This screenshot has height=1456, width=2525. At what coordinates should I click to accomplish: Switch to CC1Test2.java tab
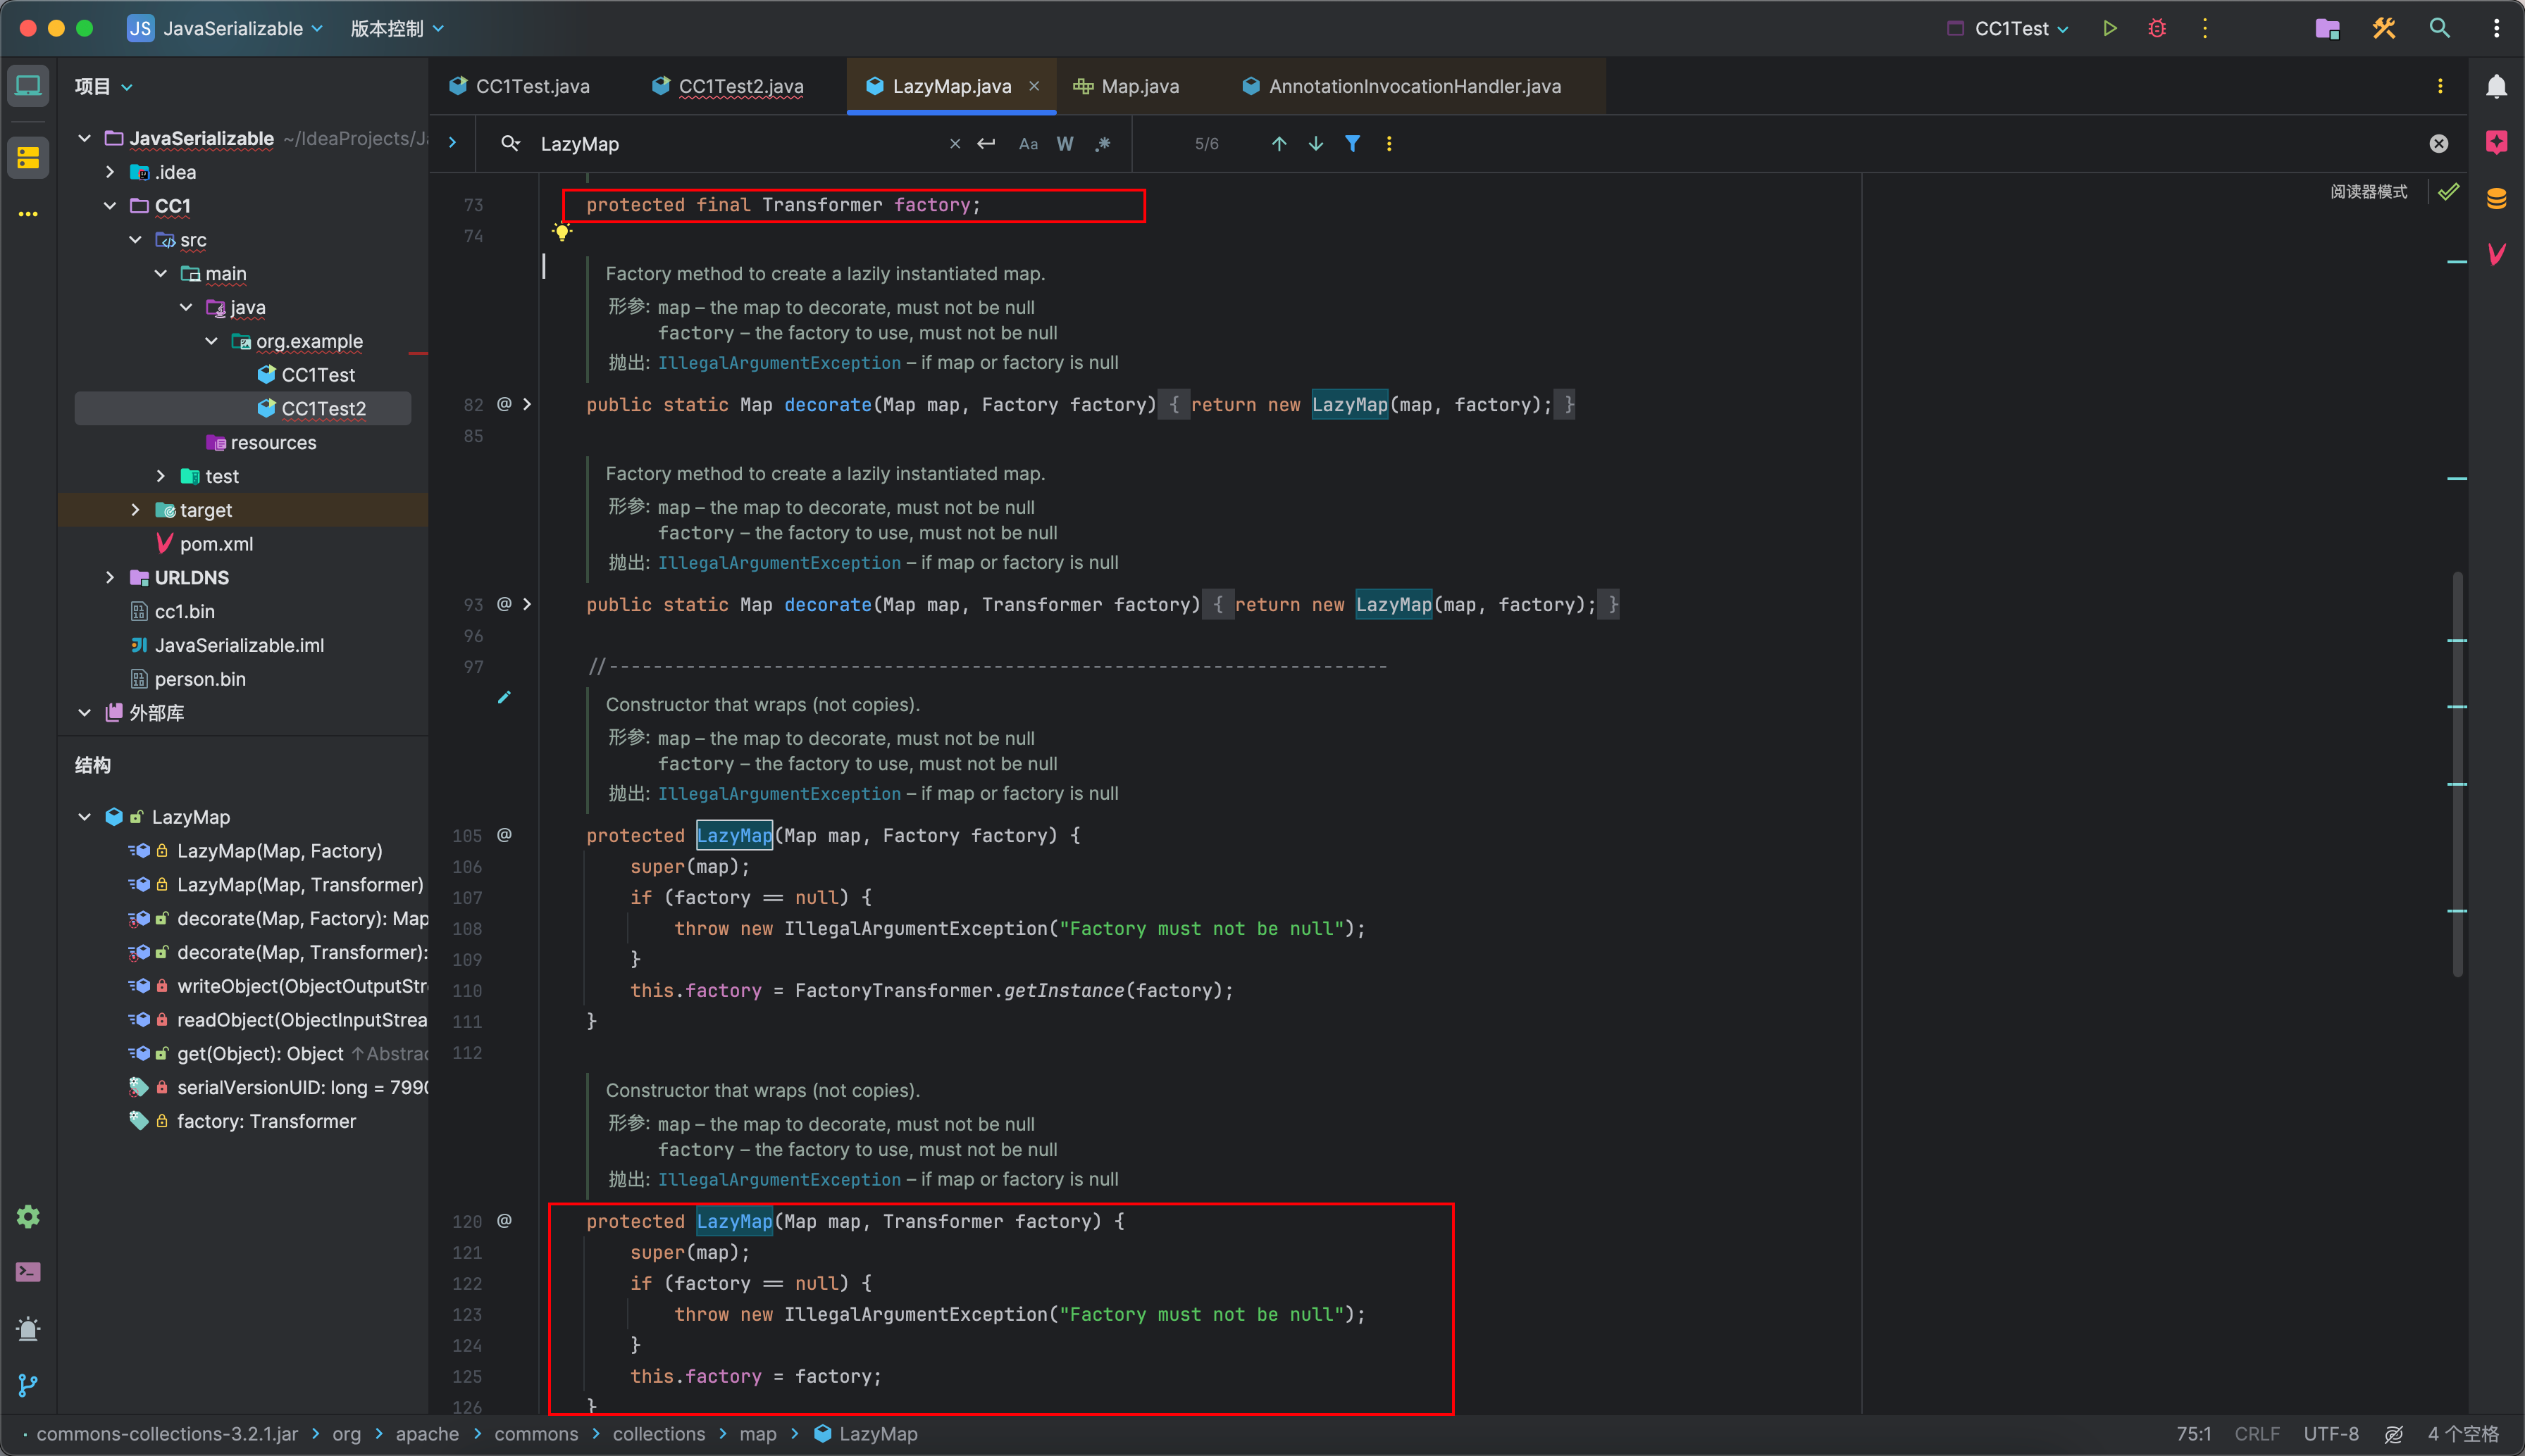(x=727, y=86)
